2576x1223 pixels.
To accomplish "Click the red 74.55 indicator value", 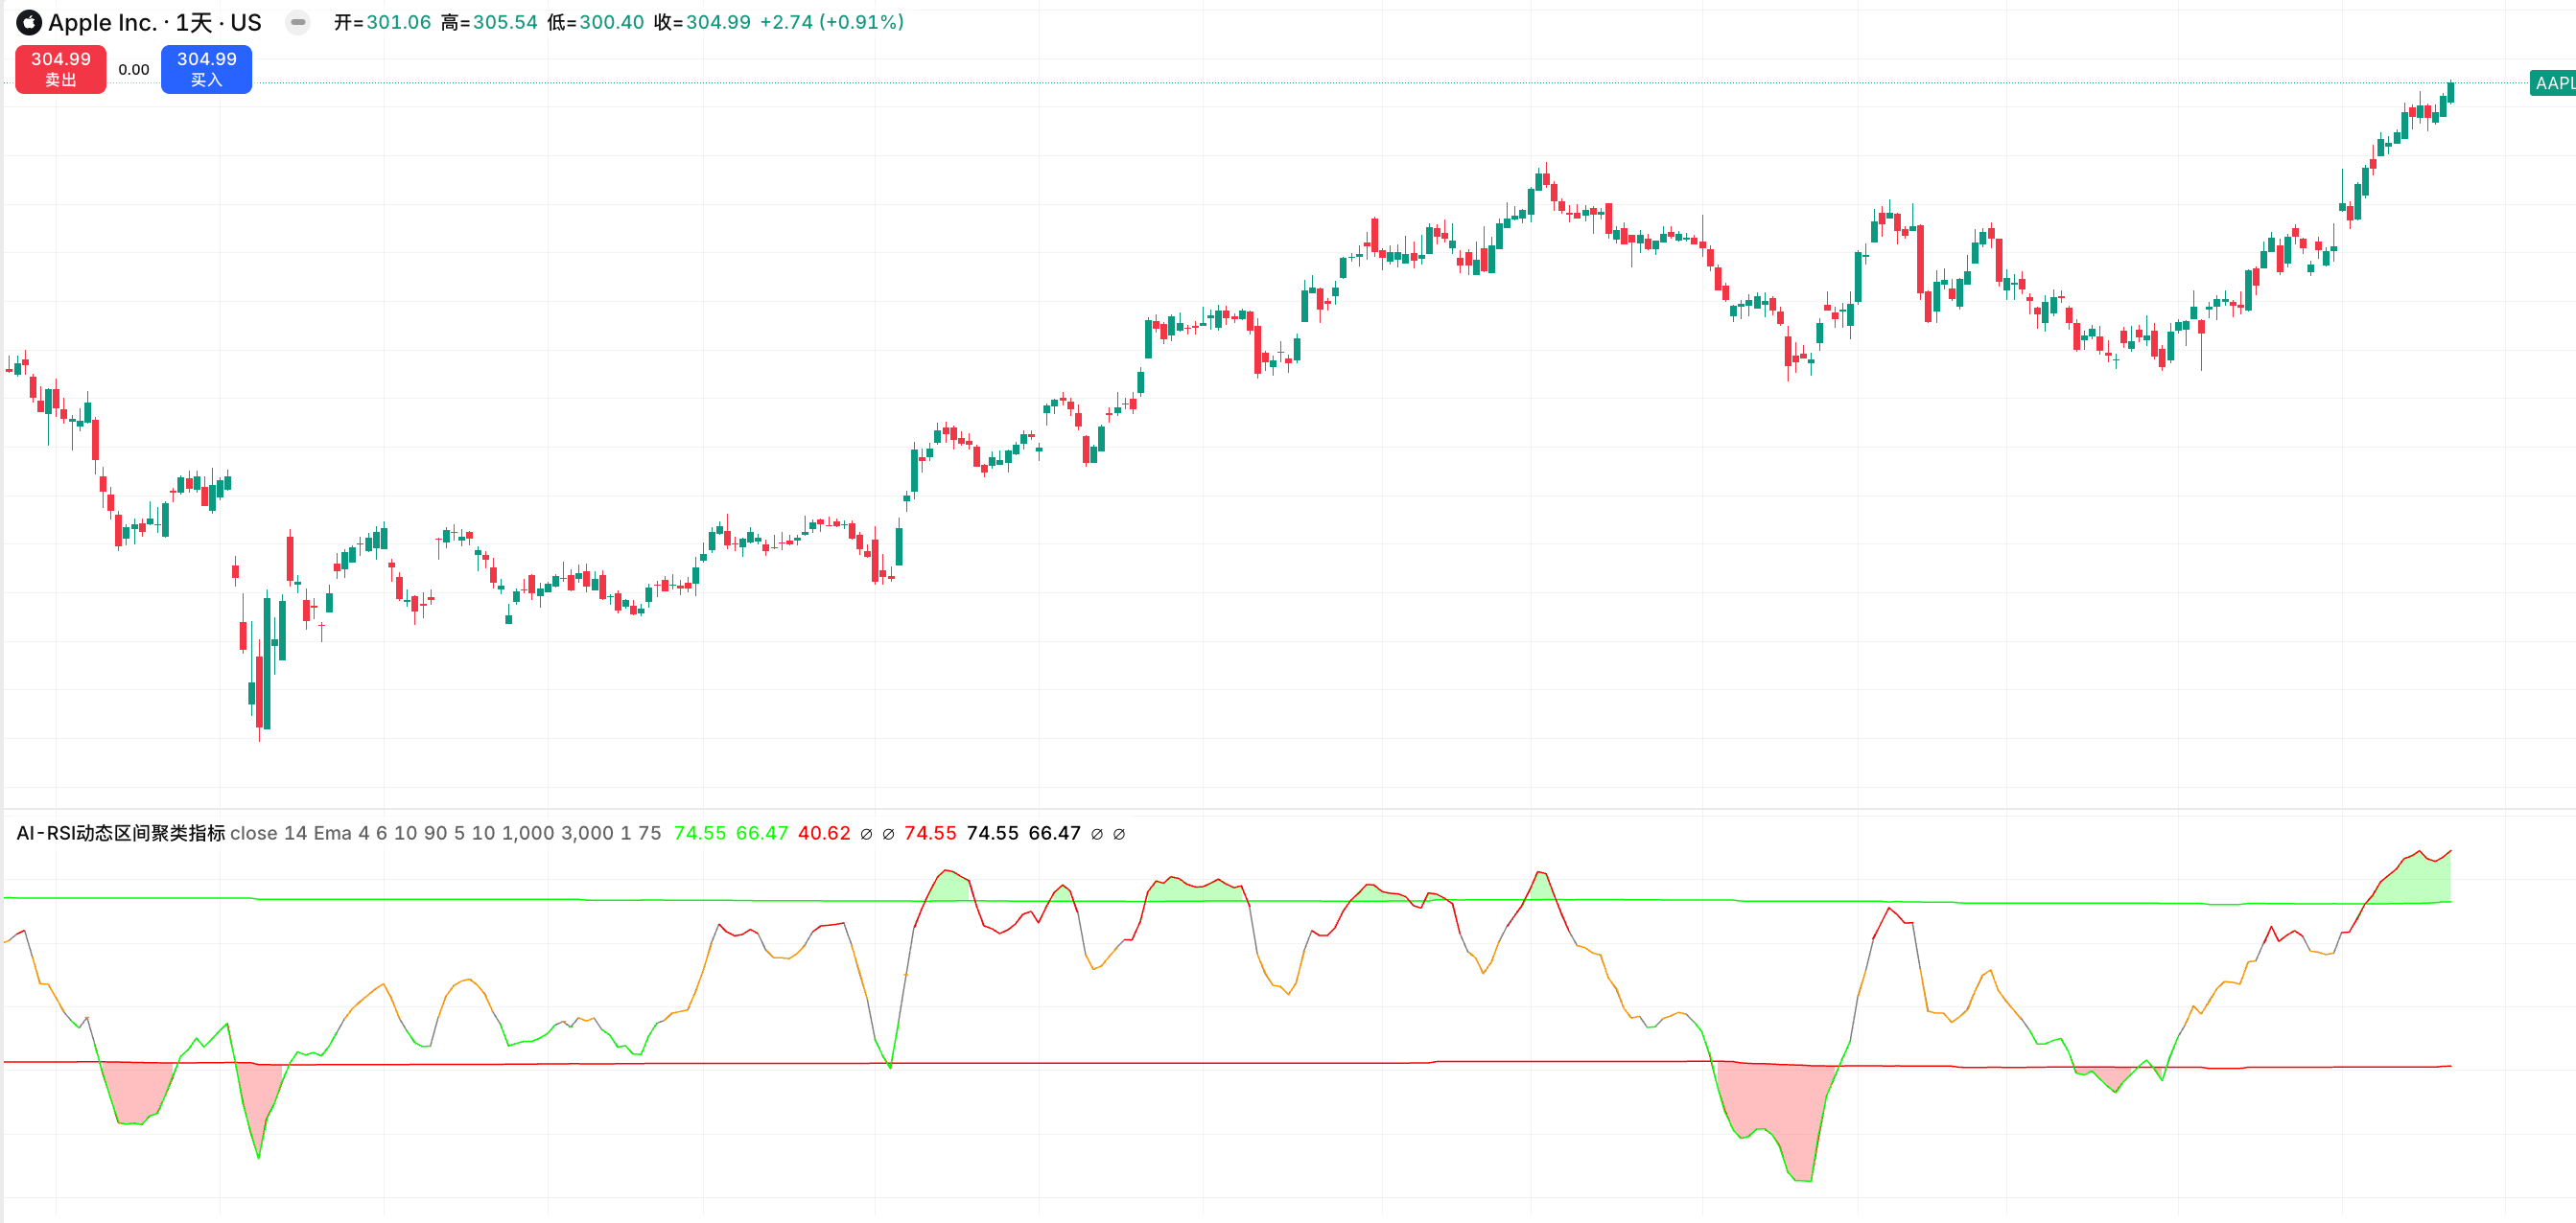I will click(x=930, y=833).
